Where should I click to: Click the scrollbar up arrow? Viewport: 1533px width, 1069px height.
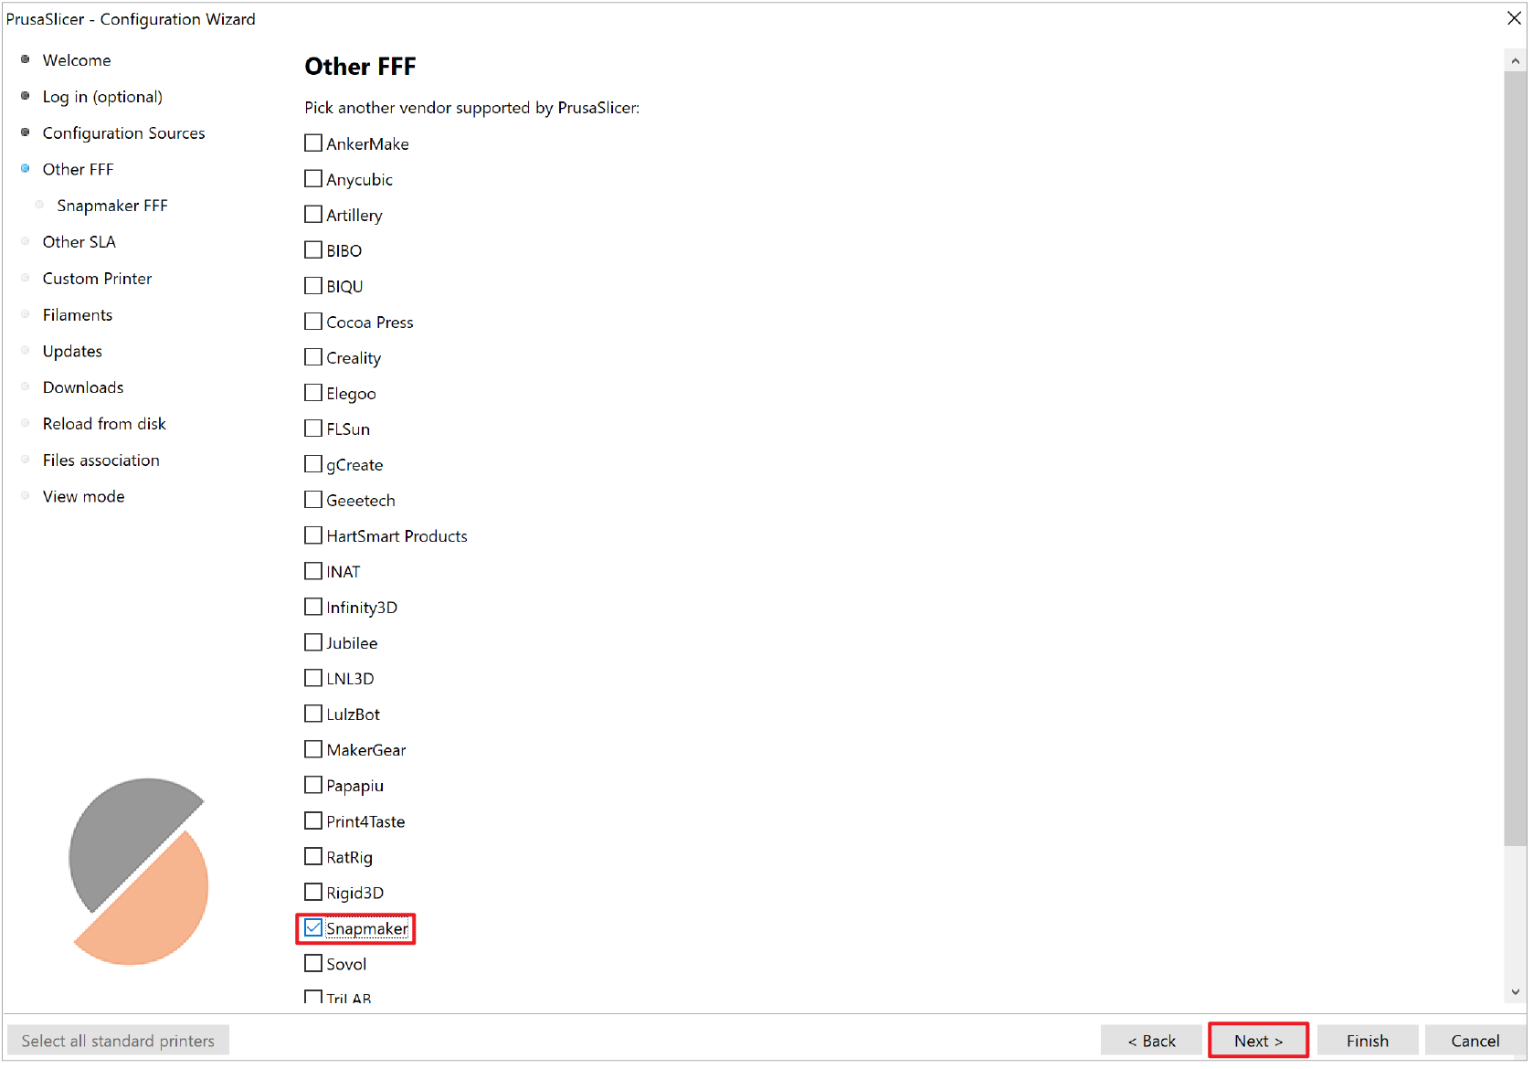[1515, 60]
